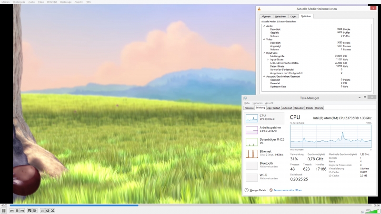Open the Audio menu in VLC
This screenshot has width=381, height=214.
31,2
